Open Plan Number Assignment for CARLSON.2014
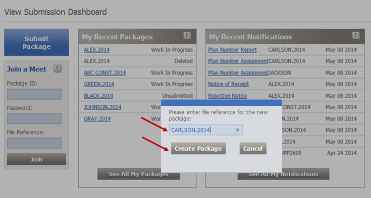Image resolution: width=371 pixels, height=198 pixels. pyautogui.click(x=238, y=61)
